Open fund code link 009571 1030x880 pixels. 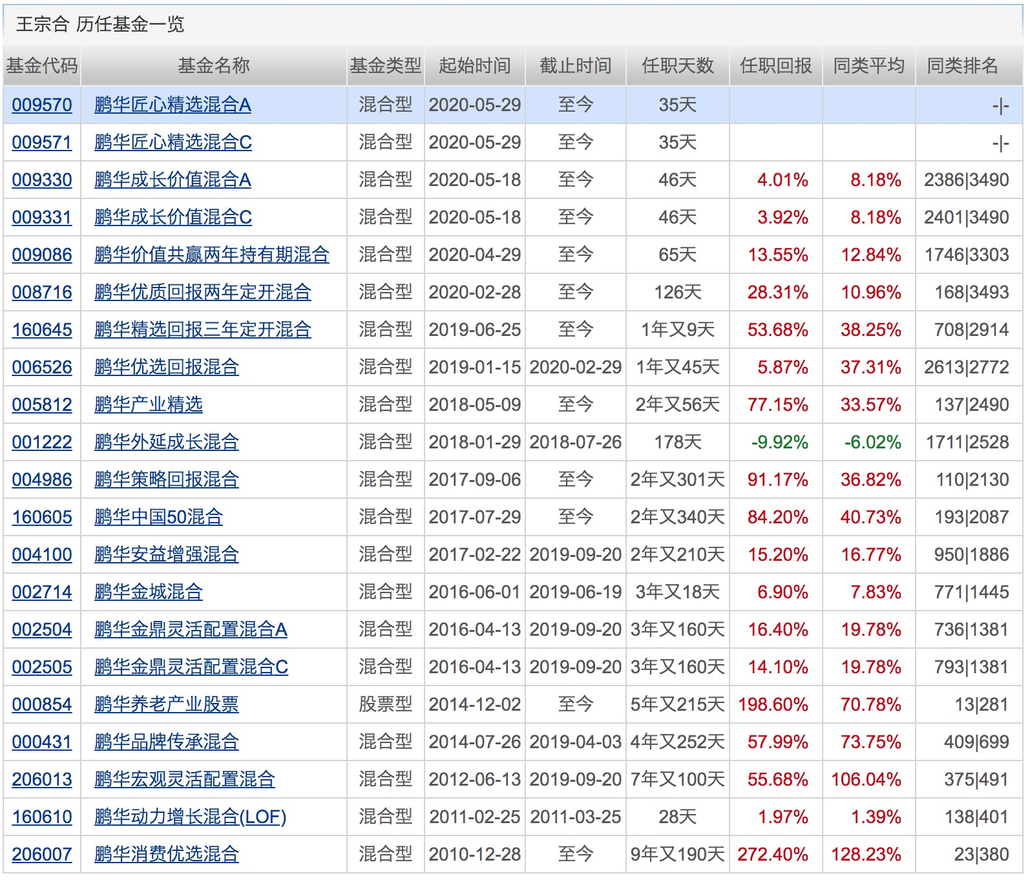tap(42, 142)
